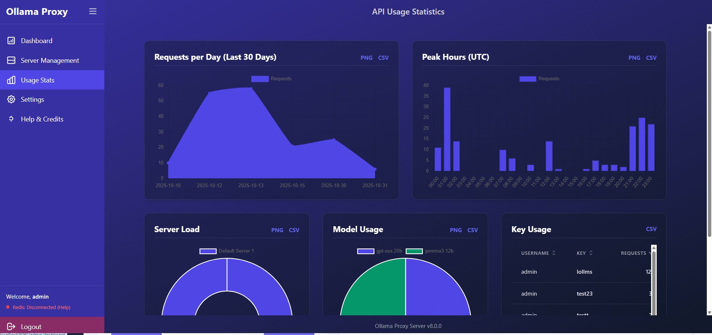
Task: Click the Usage Stats bar chart icon
Action: point(11,80)
